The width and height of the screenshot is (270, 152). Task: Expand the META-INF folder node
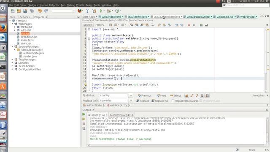click(15, 27)
